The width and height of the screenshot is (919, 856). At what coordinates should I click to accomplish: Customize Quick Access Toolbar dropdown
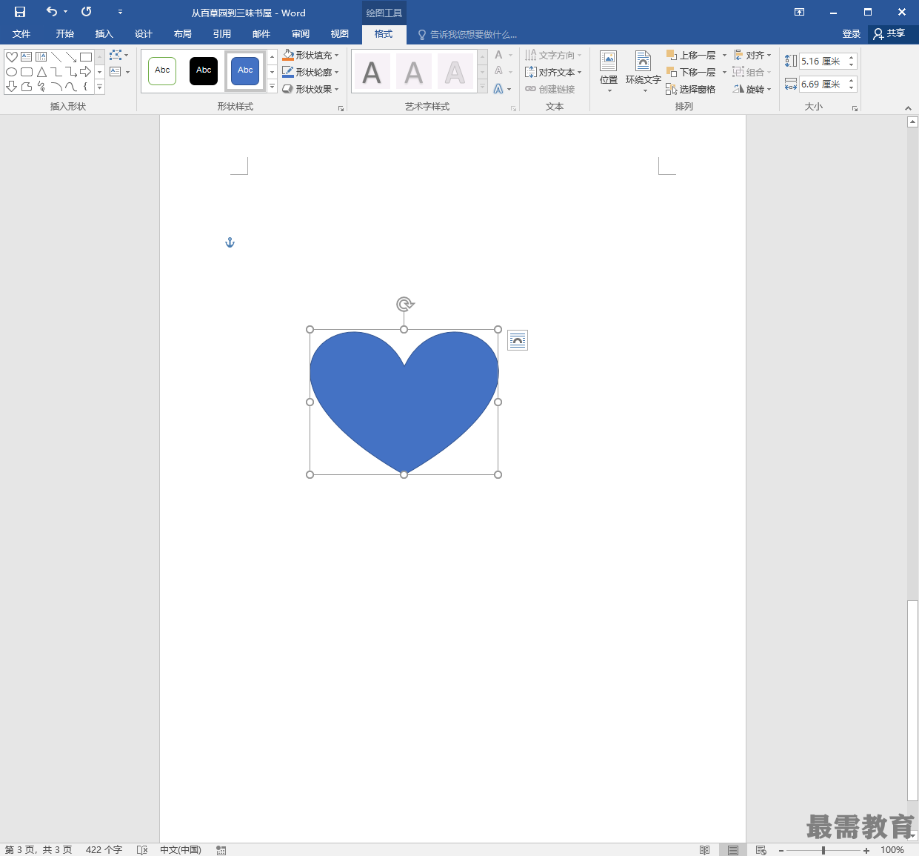click(x=120, y=12)
